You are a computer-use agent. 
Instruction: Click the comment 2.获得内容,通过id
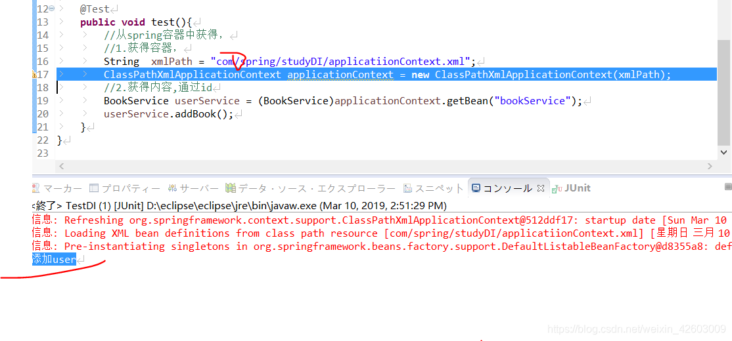[x=158, y=88]
